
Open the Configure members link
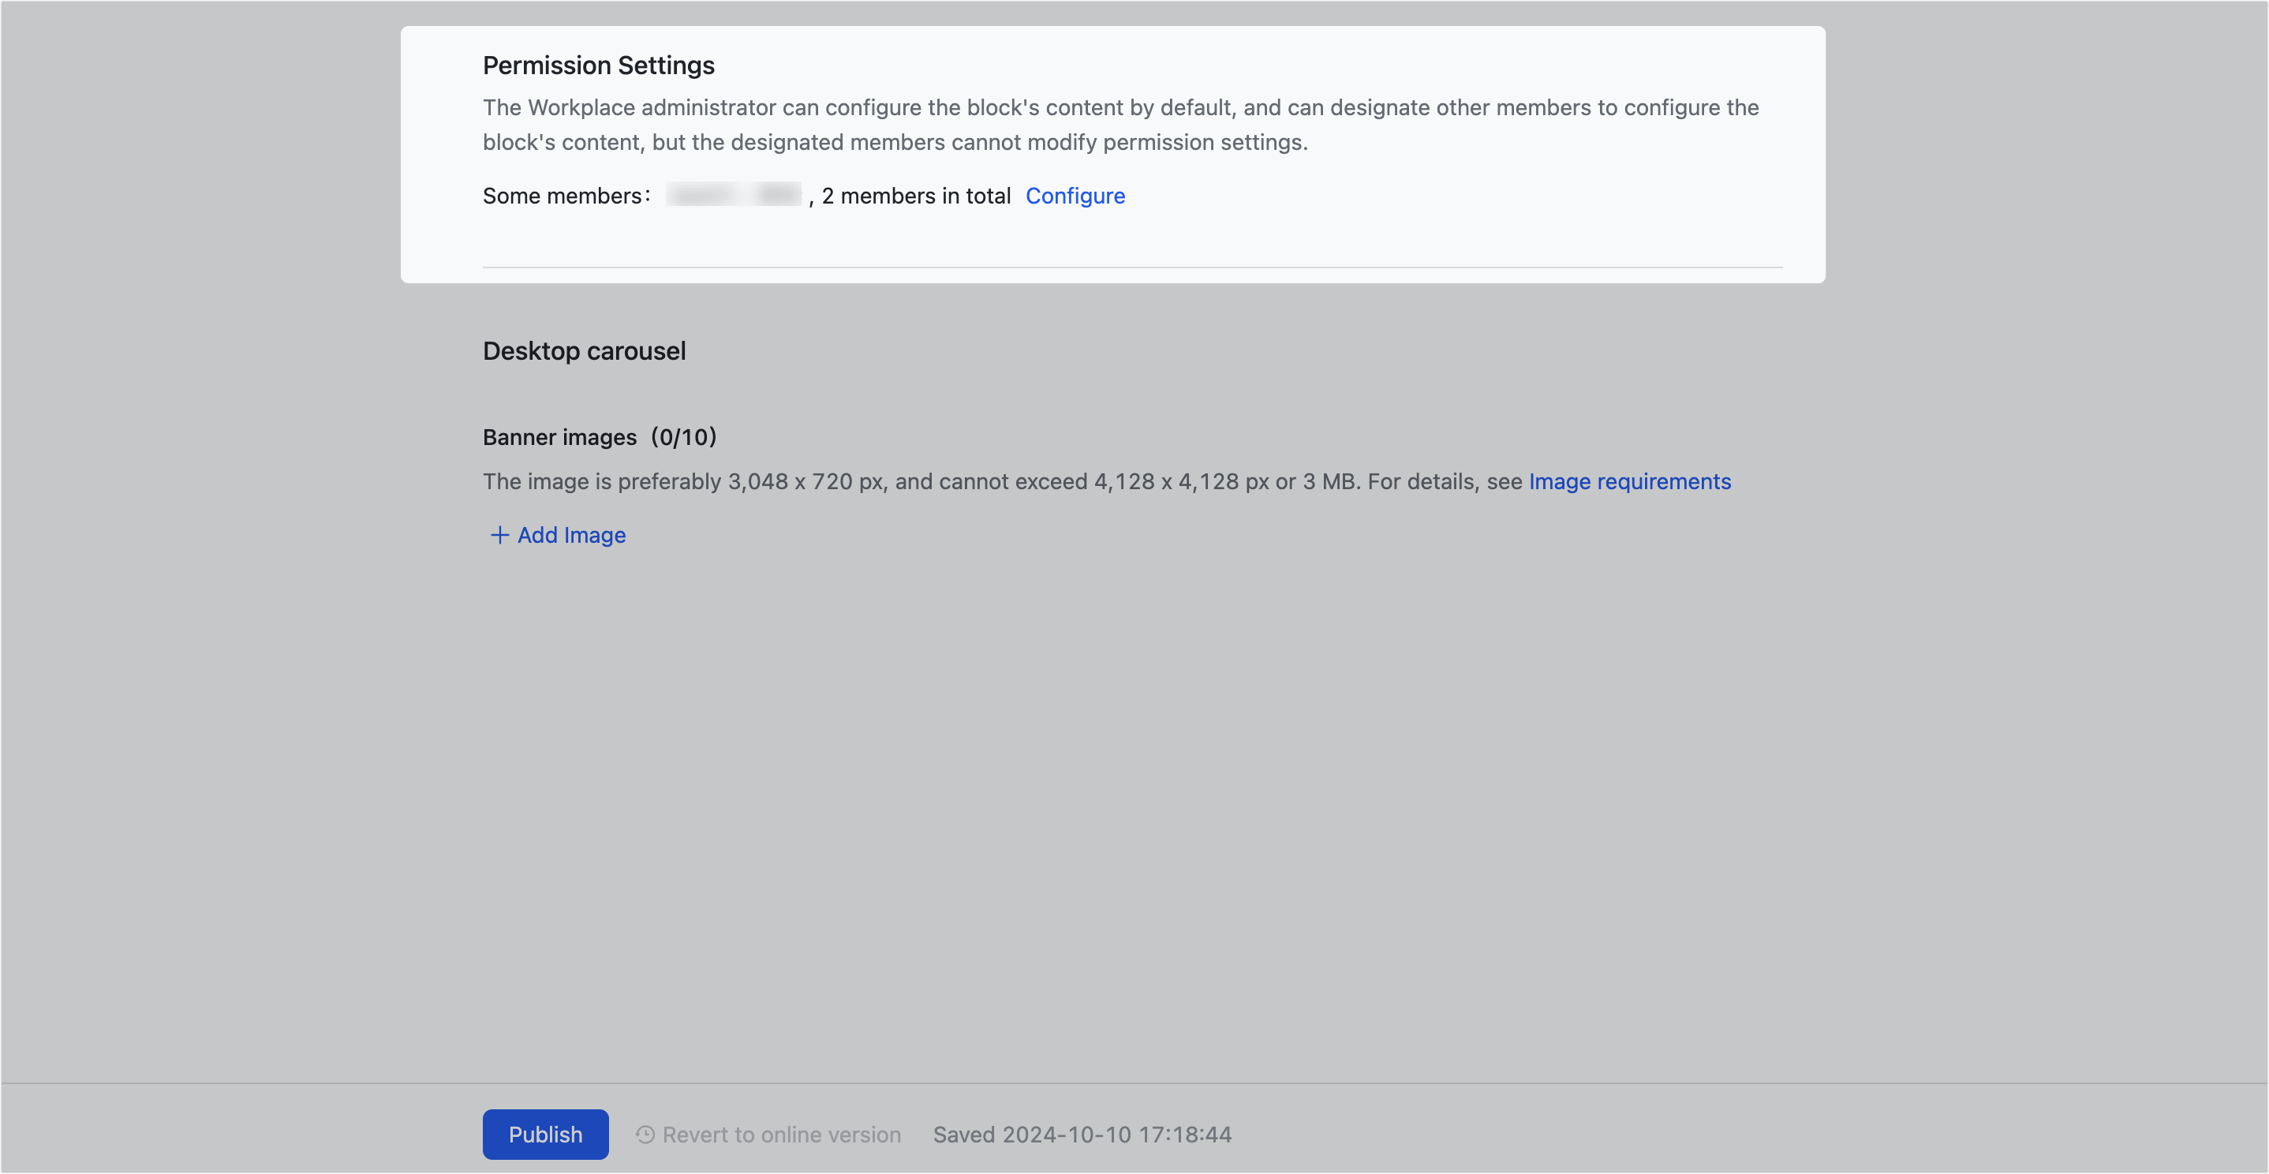point(1075,196)
